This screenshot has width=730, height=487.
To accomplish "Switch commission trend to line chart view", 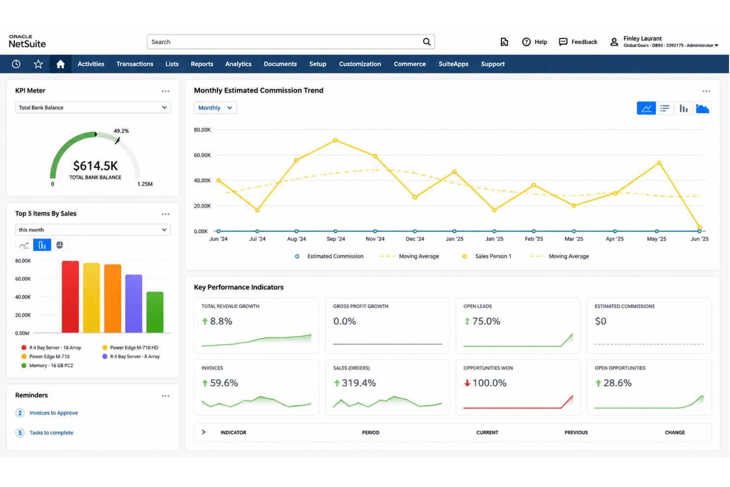I will click(646, 108).
